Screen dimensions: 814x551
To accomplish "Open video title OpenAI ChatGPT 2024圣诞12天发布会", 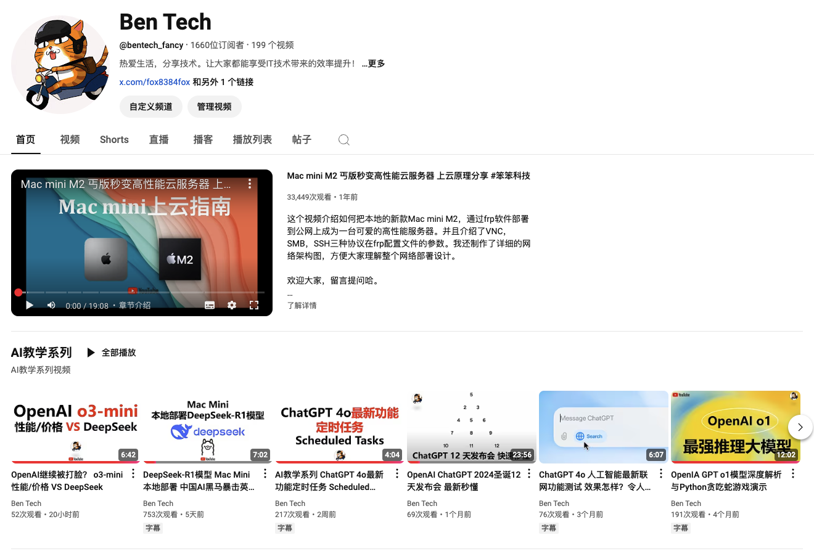I will click(464, 481).
